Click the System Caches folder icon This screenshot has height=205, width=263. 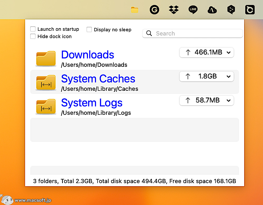click(x=46, y=82)
